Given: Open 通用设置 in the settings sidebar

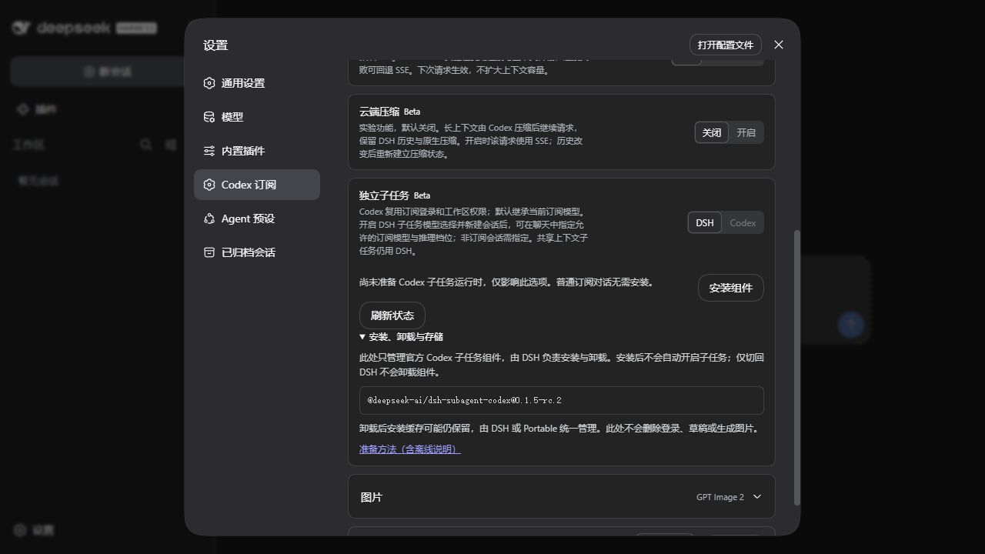Looking at the screenshot, I should click(x=256, y=83).
